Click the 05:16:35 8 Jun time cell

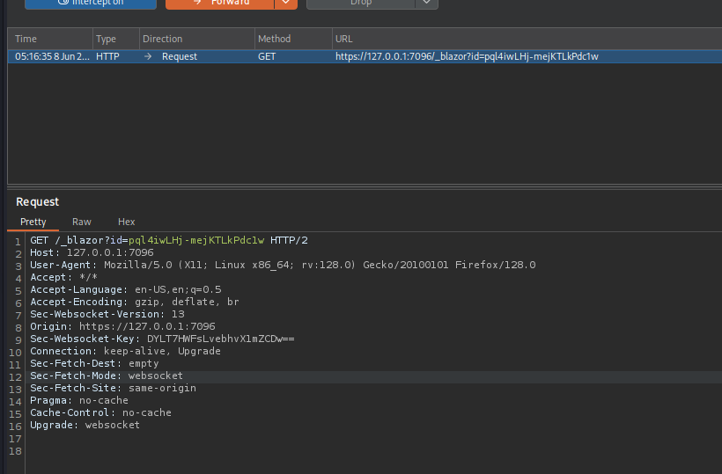[52, 56]
